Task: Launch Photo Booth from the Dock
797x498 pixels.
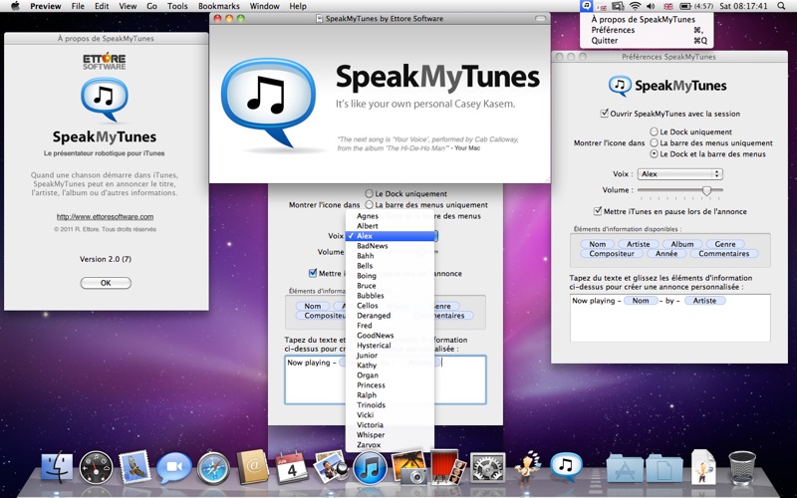Action: coord(448,466)
